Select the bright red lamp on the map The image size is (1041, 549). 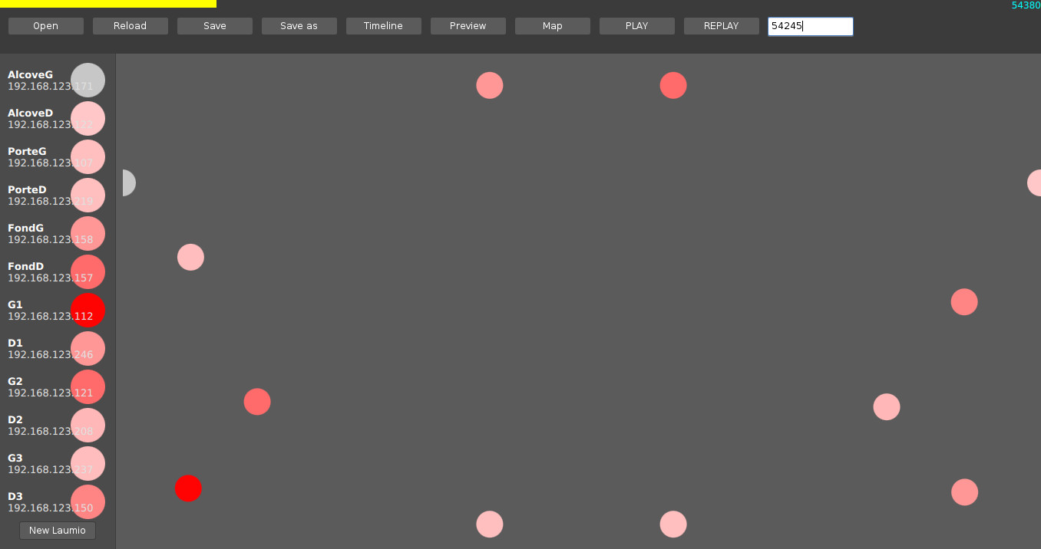point(188,488)
